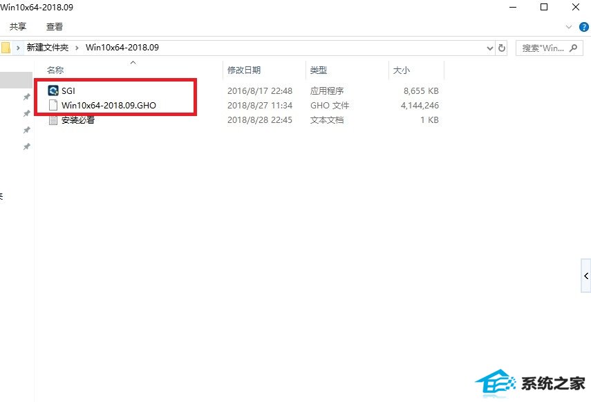Sort by 名称 column header
This screenshot has width=591, height=402.
click(55, 70)
